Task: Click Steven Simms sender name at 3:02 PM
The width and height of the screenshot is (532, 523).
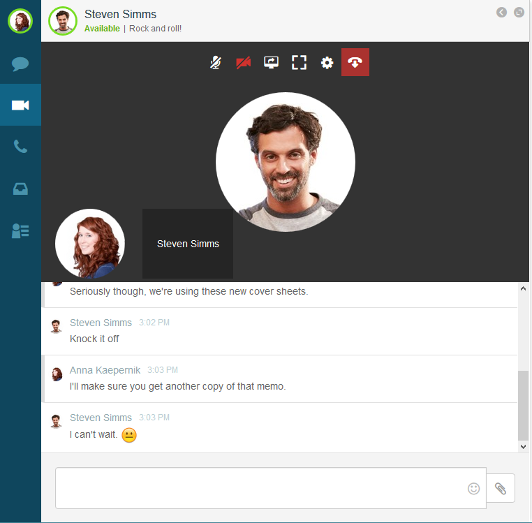Action: click(101, 323)
